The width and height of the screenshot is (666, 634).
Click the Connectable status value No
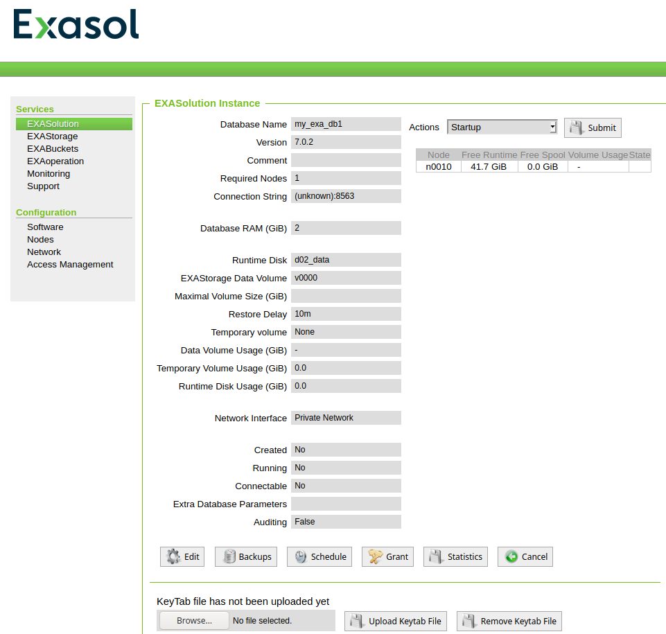point(346,486)
